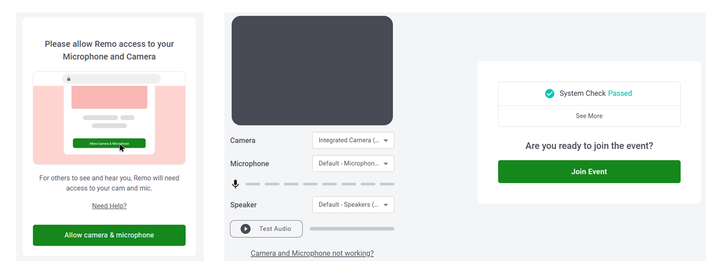718x276 pixels.
Task: Click the Test Audio button
Action: tap(266, 229)
